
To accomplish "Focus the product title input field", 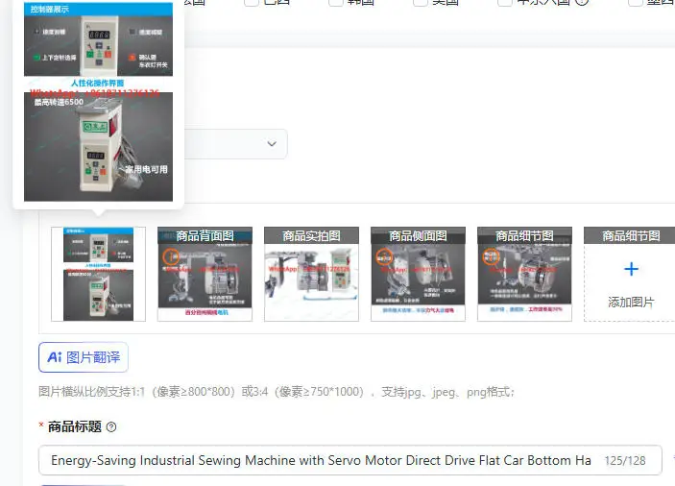I will (x=350, y=460).
